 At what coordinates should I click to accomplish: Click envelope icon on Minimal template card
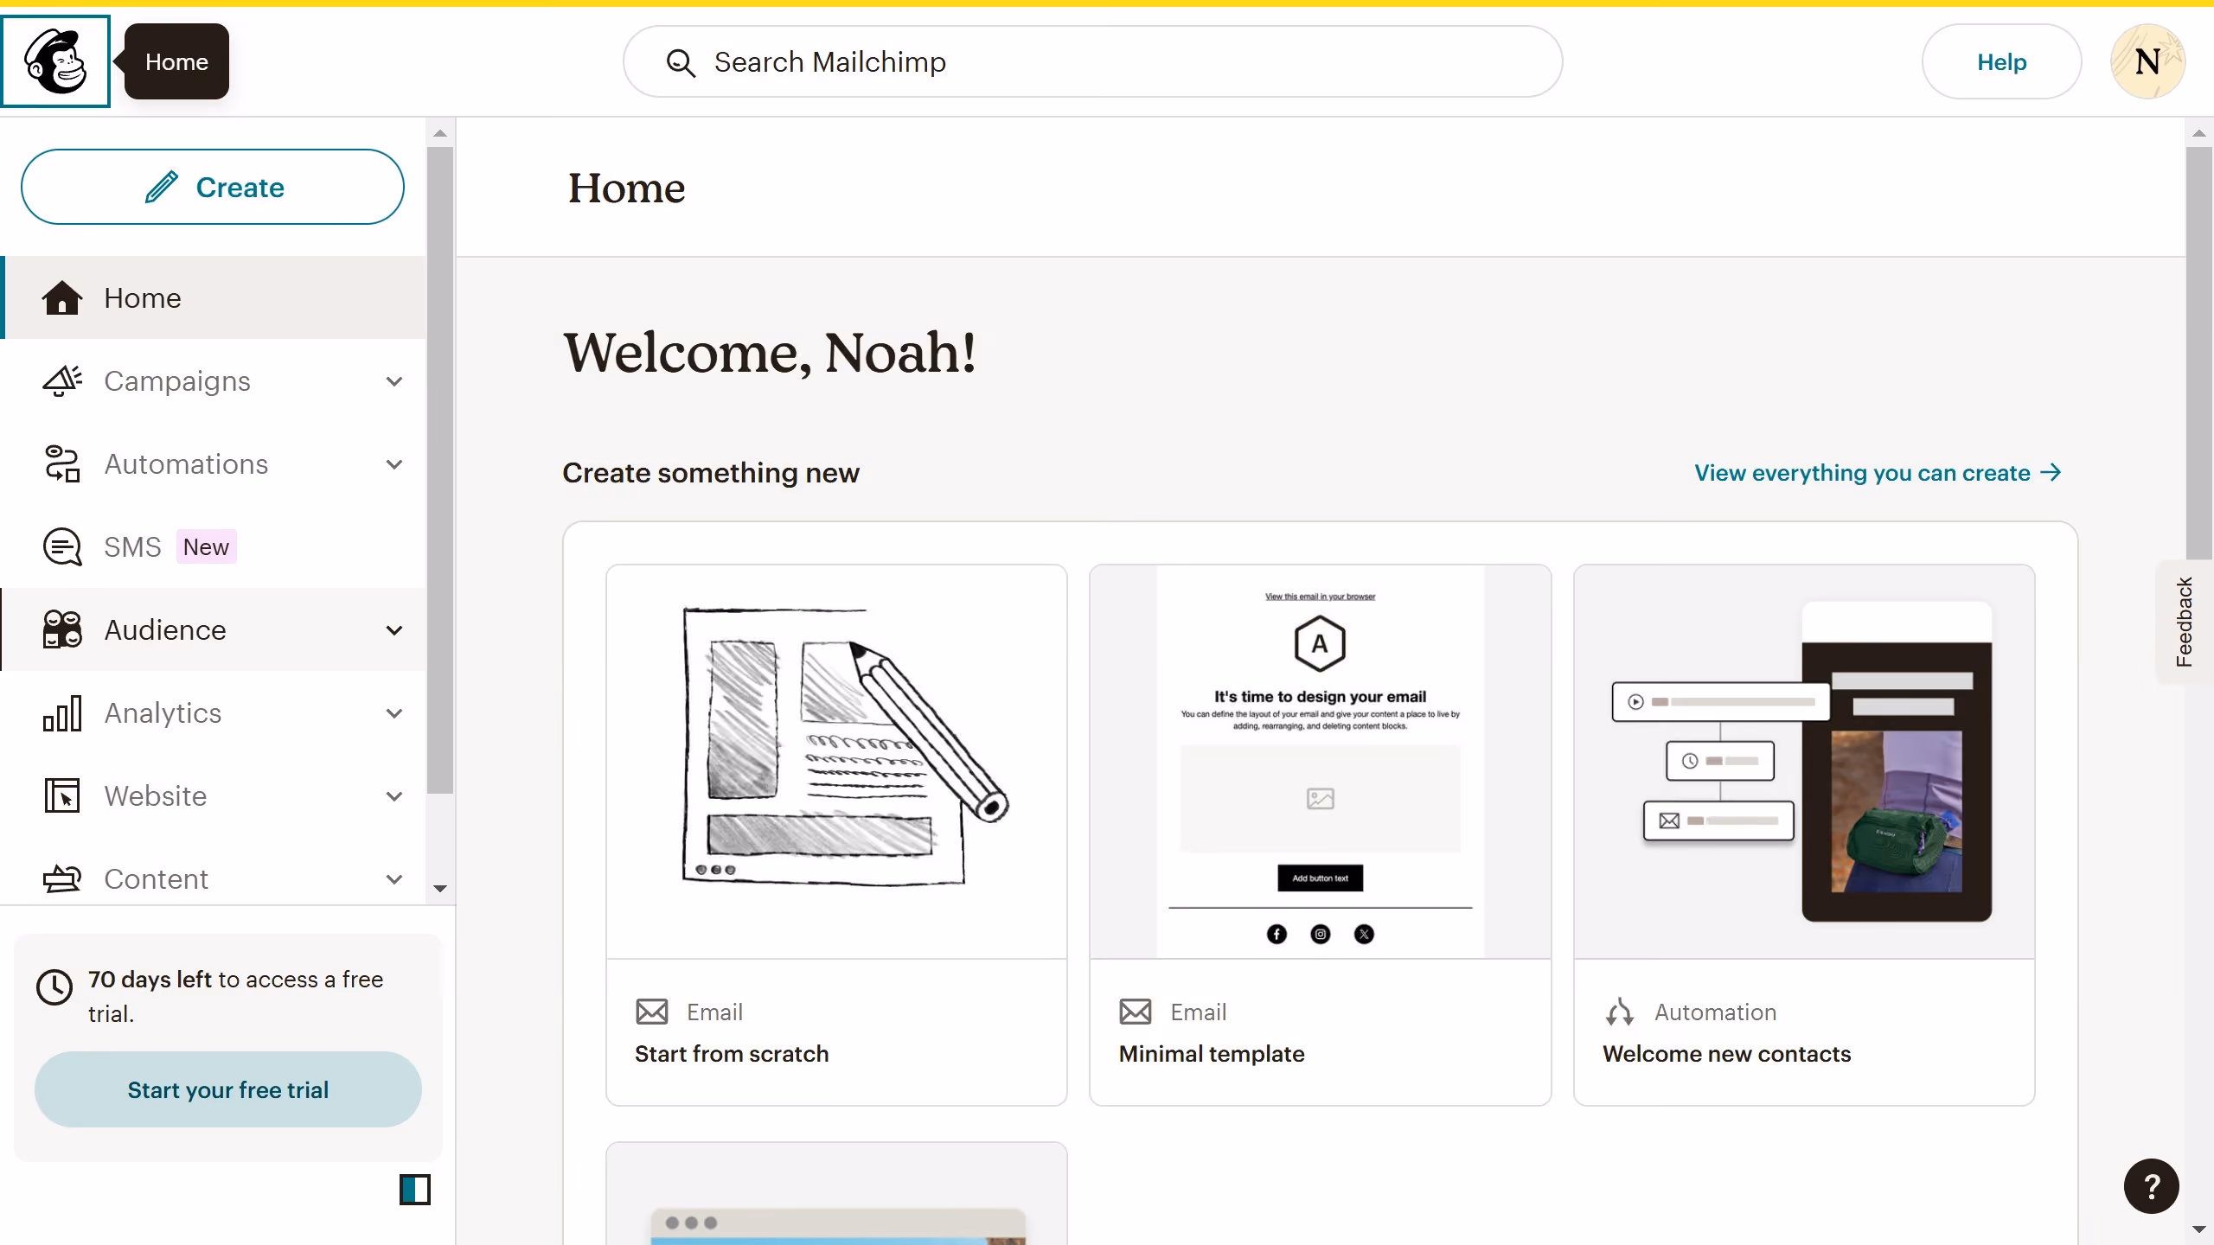pos(1136,1012)
